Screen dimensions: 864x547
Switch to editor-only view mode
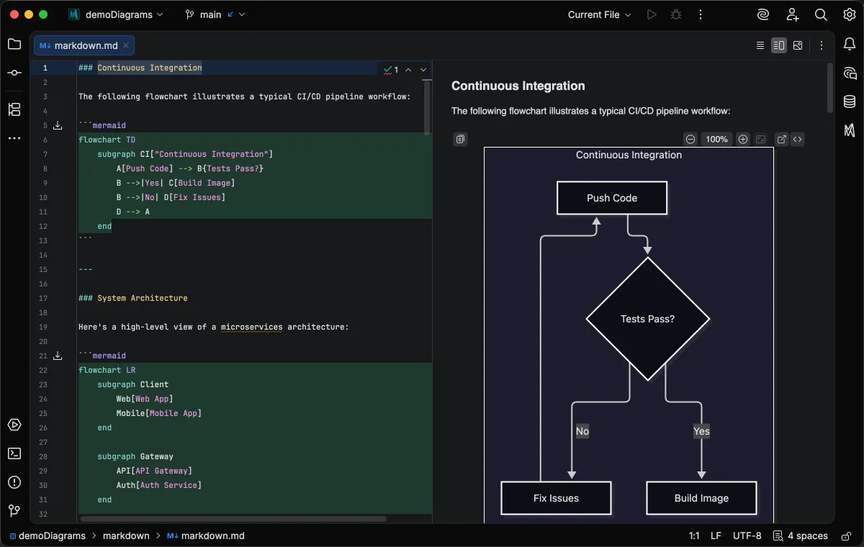760,45
